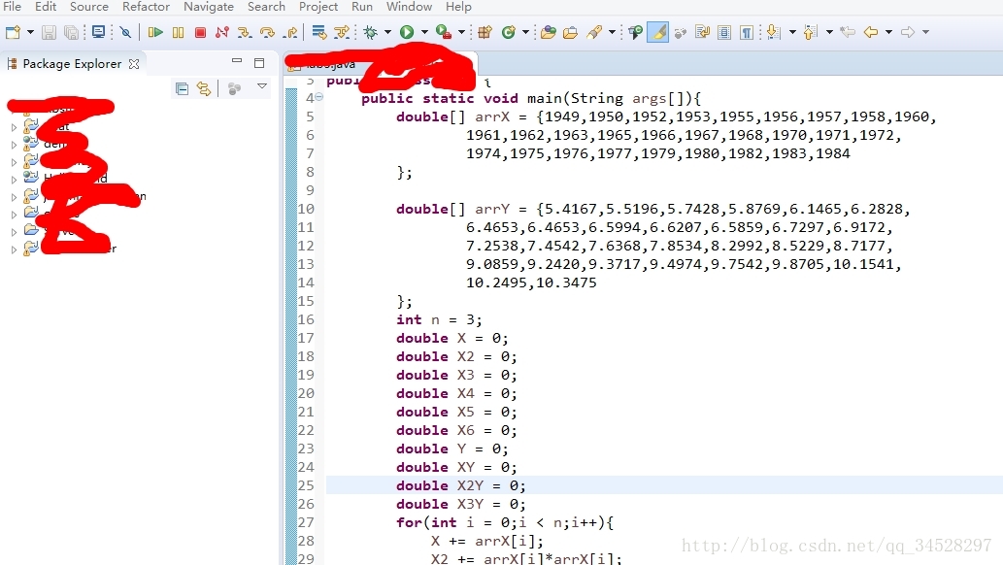This screenshot has width=1003, height=565.
Task: Collapse the main method fold marker
Action: pos(318,97)
